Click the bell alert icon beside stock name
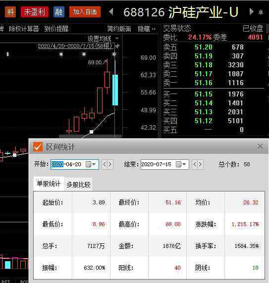The image size is (269, 283). pos(261,12)
